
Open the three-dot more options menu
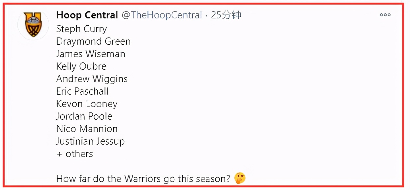tap(385, 15)
